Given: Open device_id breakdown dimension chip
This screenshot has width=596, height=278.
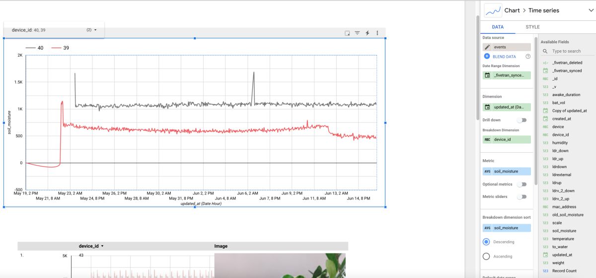Looking at the screenshot, I should tap(507, 140).
